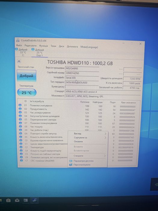This screenshot has width=158, height=211.
Task: Click the Поріг column header
Action: click(113, 102)
